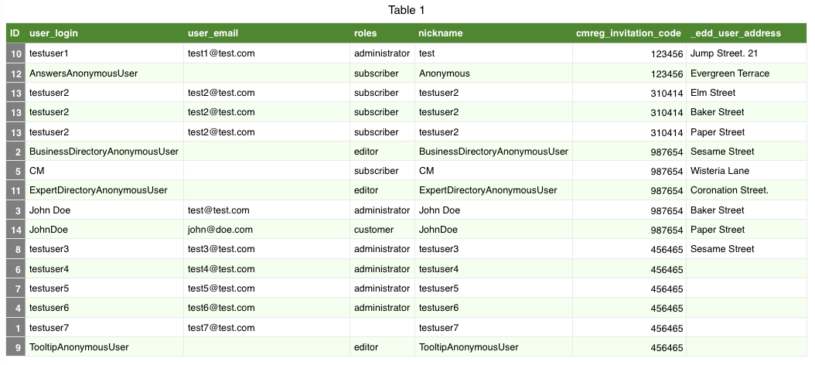Select the john@doe.com email cell
This screenshot has width=815, height=365.
220,230
